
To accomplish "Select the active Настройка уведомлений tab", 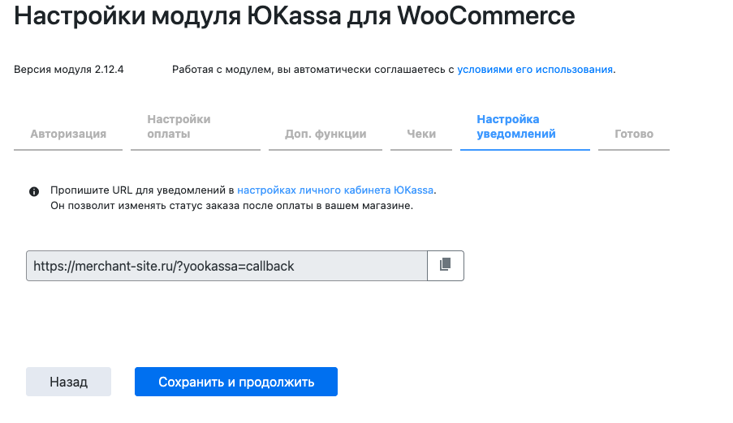I will tap(516, 127).
